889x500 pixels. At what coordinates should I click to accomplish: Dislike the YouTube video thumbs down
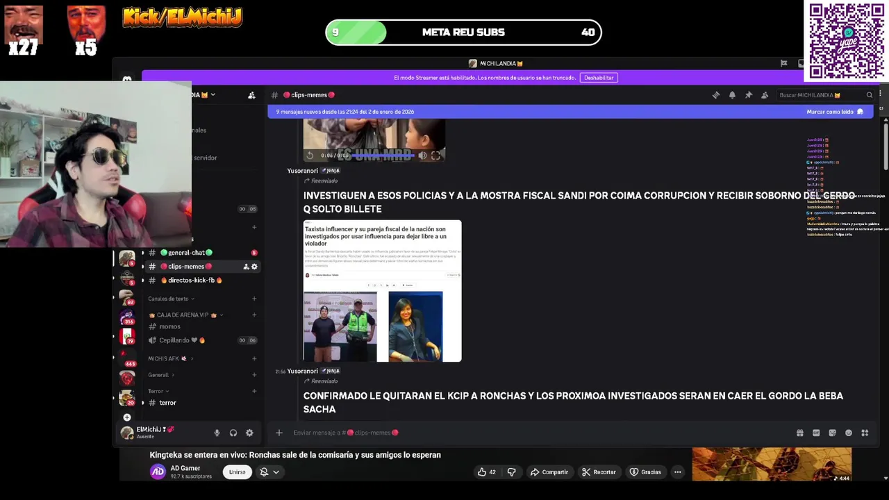pyautogui.click(x=512, y=472)
